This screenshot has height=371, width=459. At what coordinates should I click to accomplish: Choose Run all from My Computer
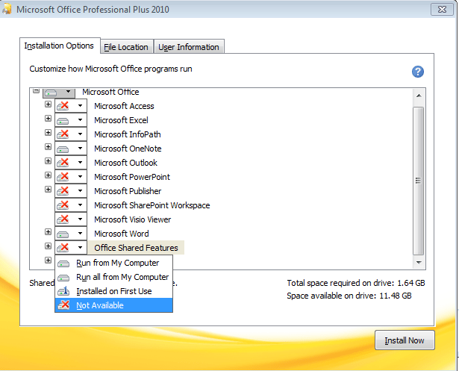[x=114, y=277]
